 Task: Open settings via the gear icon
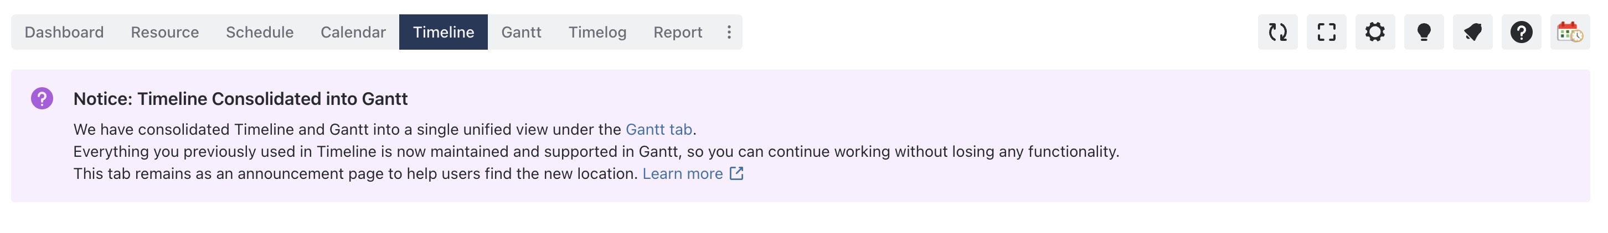pos(1374,32)
